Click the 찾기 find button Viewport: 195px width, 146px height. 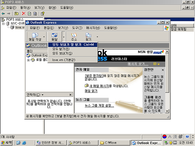coord(88,37)
